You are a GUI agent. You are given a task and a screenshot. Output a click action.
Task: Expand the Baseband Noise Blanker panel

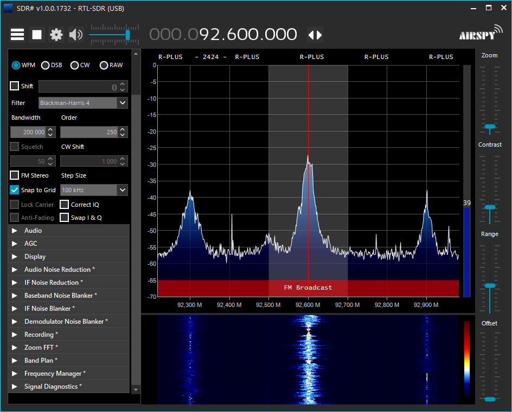(68, 296)
